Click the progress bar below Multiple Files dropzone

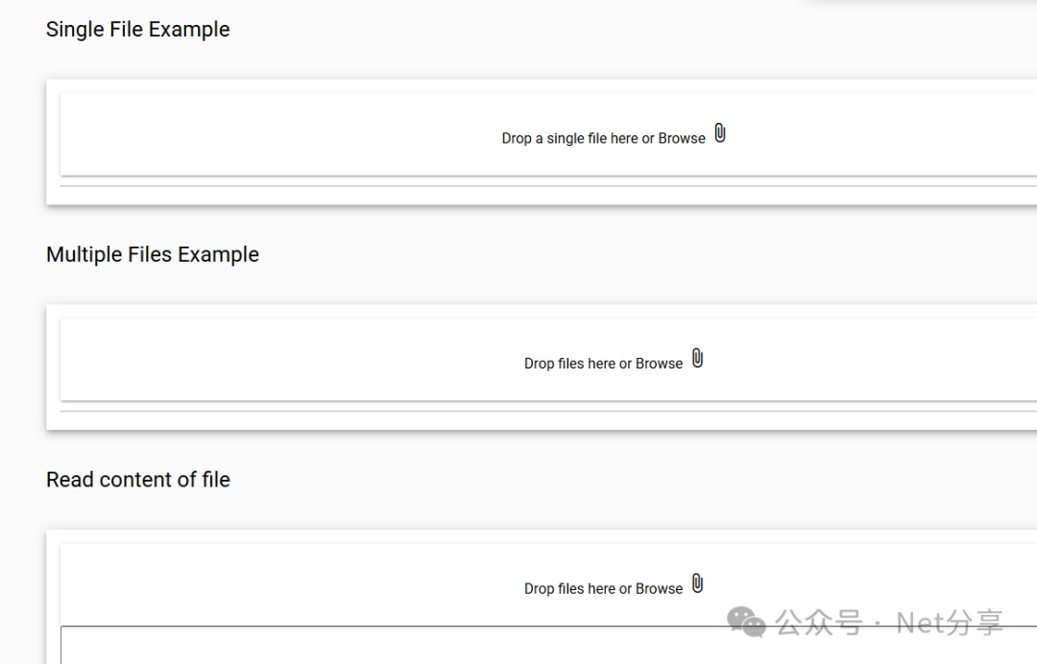547,411
